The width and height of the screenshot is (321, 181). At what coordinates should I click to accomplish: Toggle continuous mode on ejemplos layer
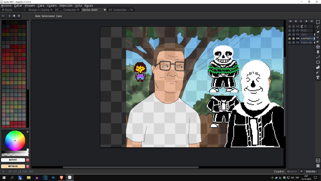click(x=298, y=39)
